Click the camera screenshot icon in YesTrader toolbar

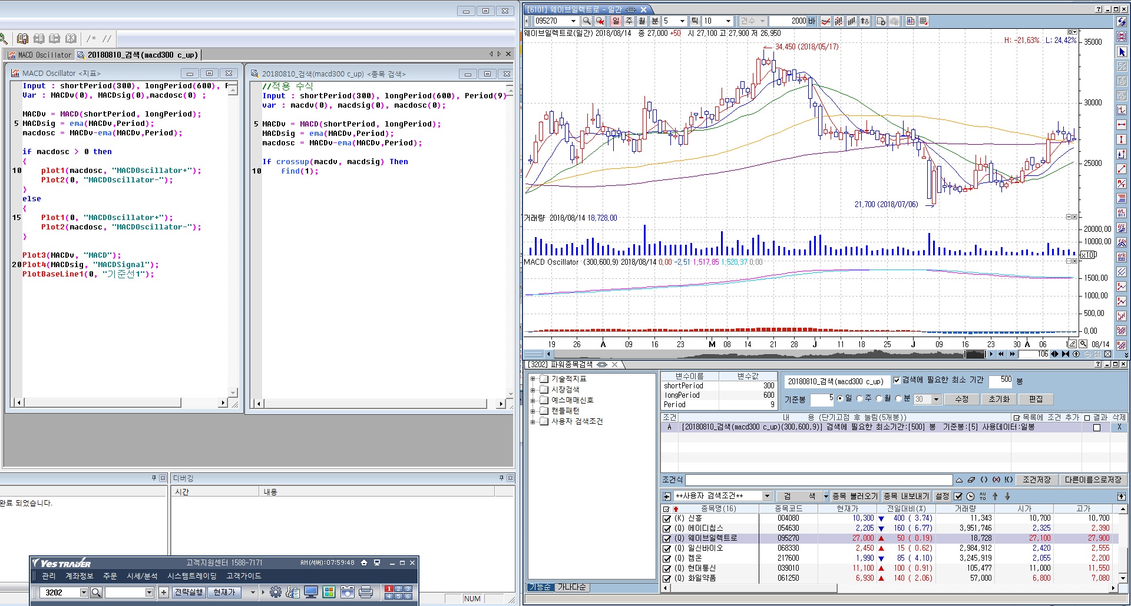348,592
